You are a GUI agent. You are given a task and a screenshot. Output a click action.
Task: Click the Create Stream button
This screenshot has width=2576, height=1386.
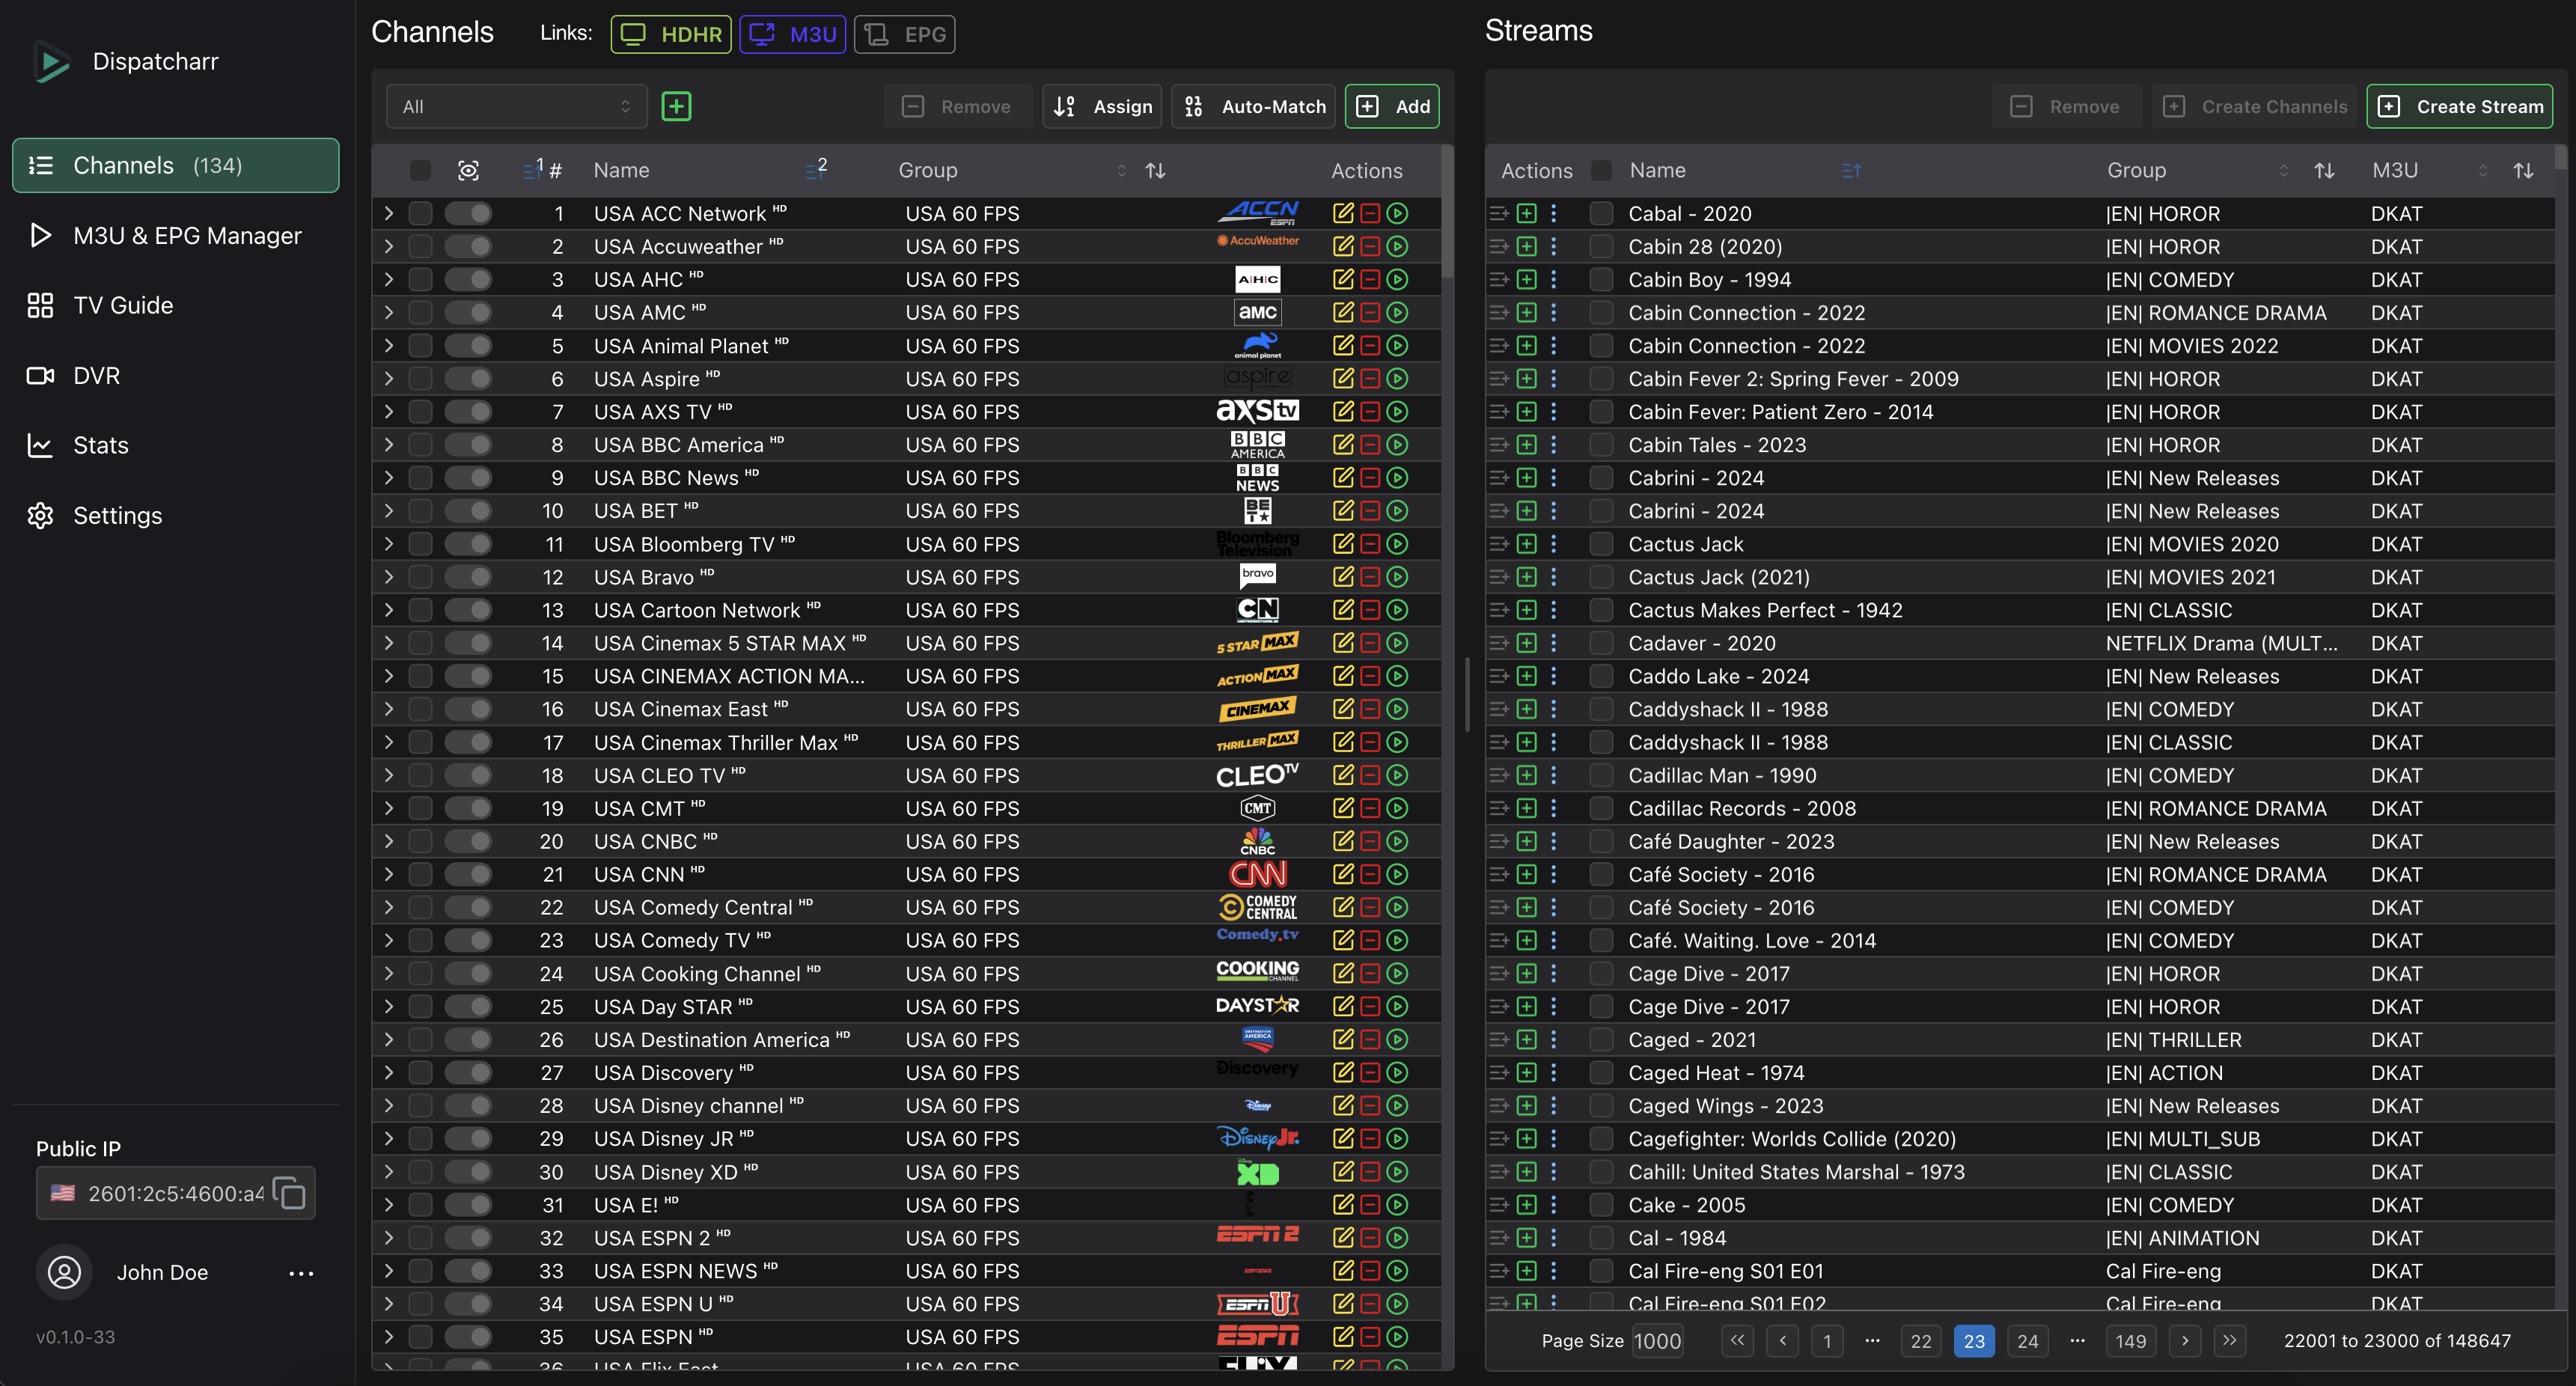pyautogui.click(x=2459, y=106)
